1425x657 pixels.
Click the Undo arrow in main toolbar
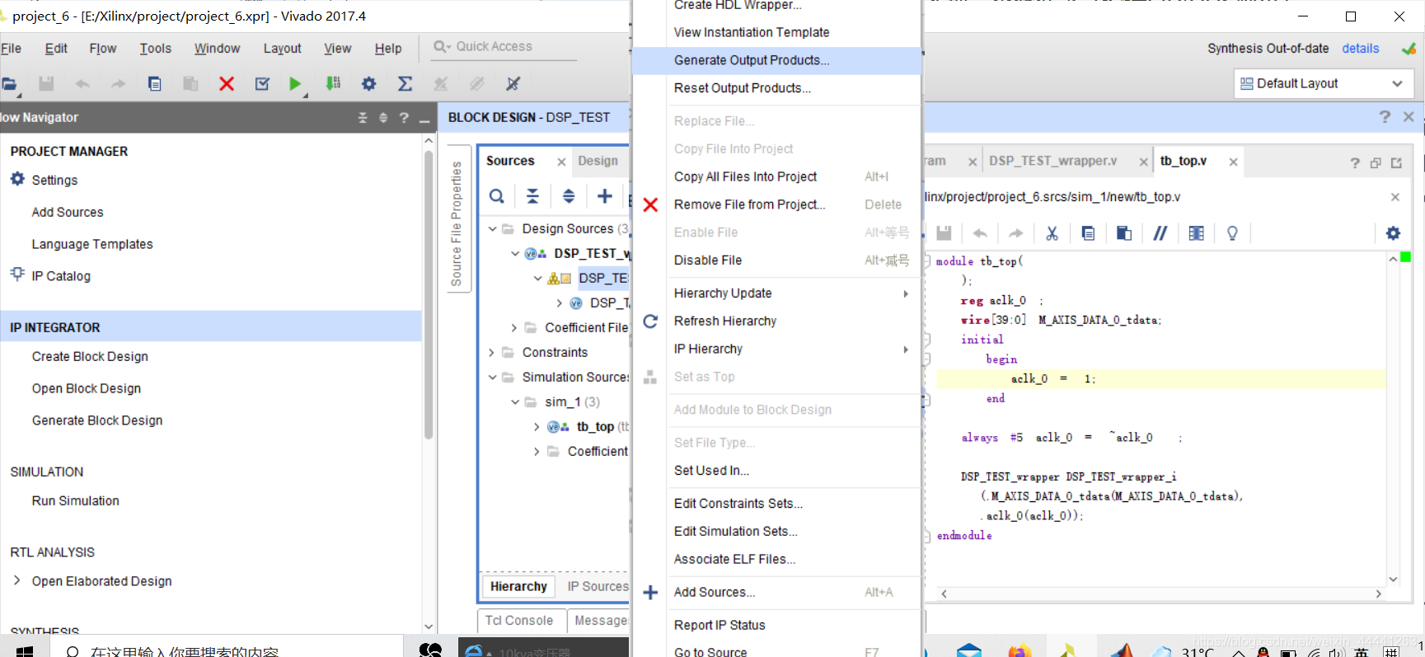click(x=82, y=83)
